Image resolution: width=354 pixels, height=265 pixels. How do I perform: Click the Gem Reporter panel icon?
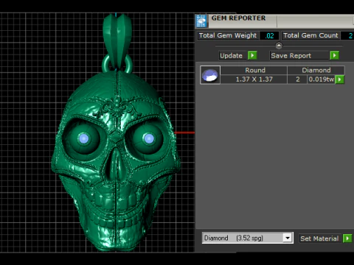tap(201, 21)
